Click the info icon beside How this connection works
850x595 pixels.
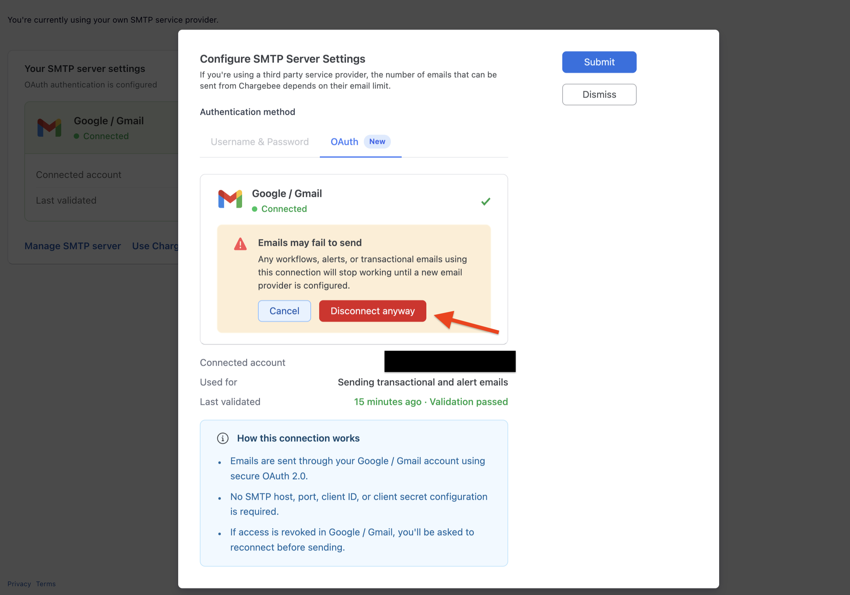(x=222, y=438)
